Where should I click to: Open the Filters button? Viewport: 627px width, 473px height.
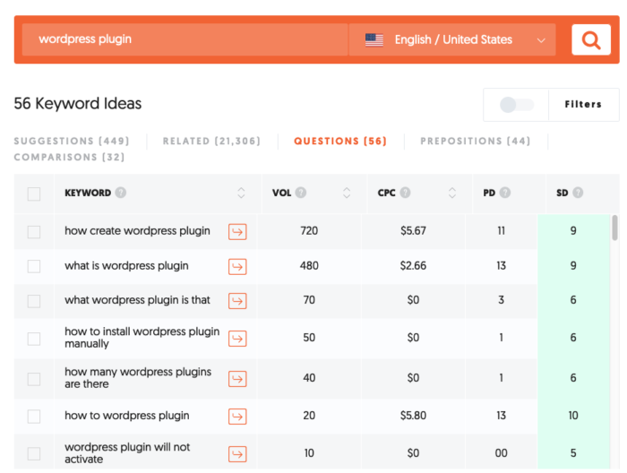[583, 104]
